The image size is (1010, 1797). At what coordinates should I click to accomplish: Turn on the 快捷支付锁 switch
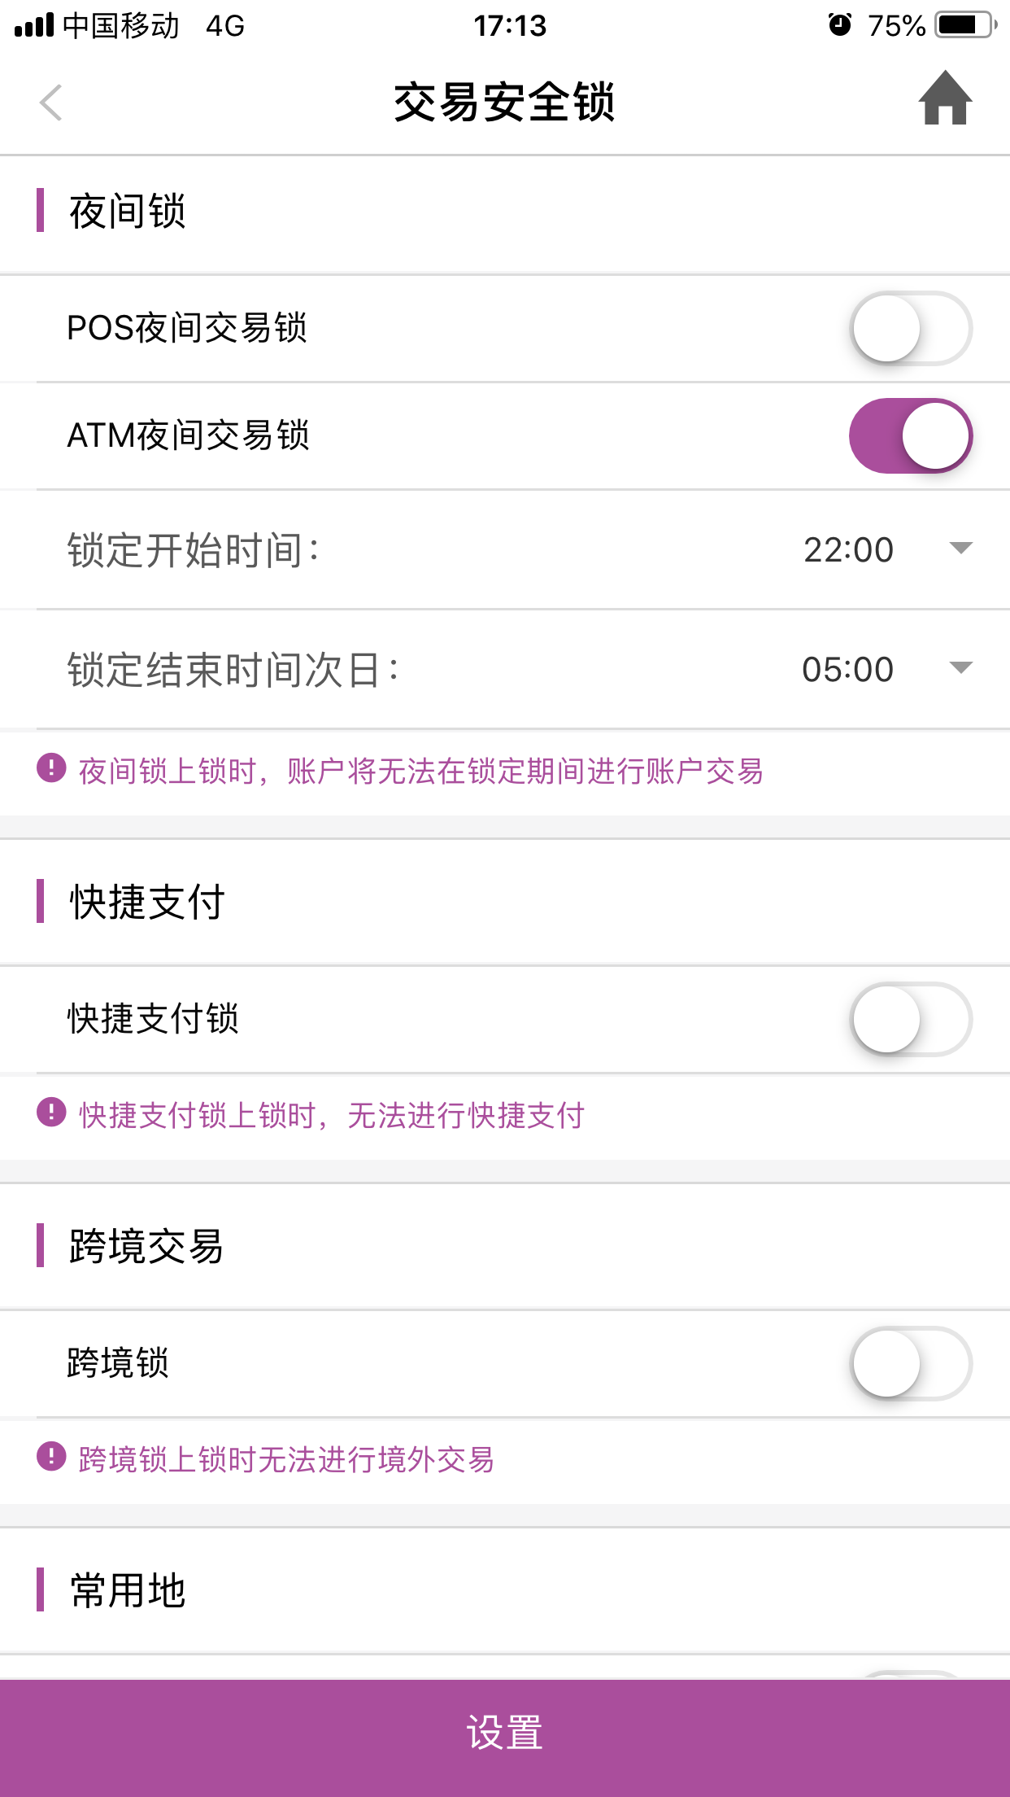click(911, 1019)
